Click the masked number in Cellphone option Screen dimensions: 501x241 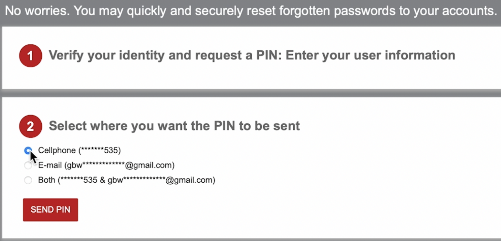(100, 150)
